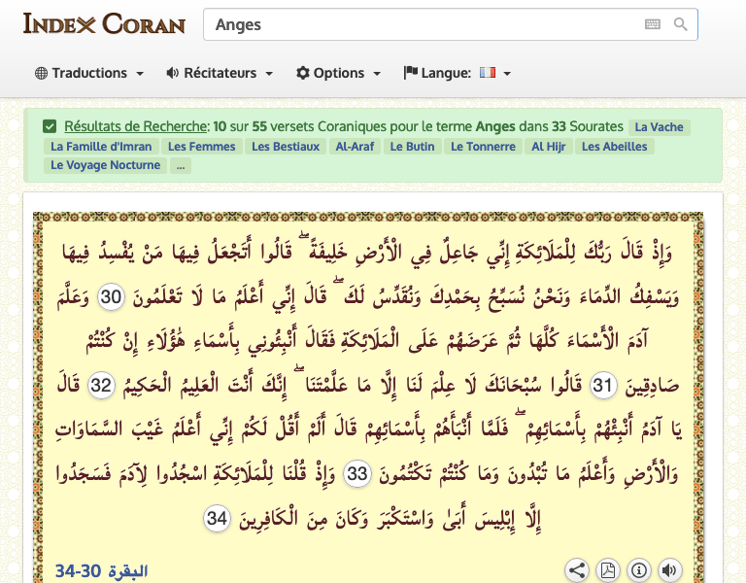
Task: Open the virtual keyboard icon in search box
Action: click(x=653, y=24)
